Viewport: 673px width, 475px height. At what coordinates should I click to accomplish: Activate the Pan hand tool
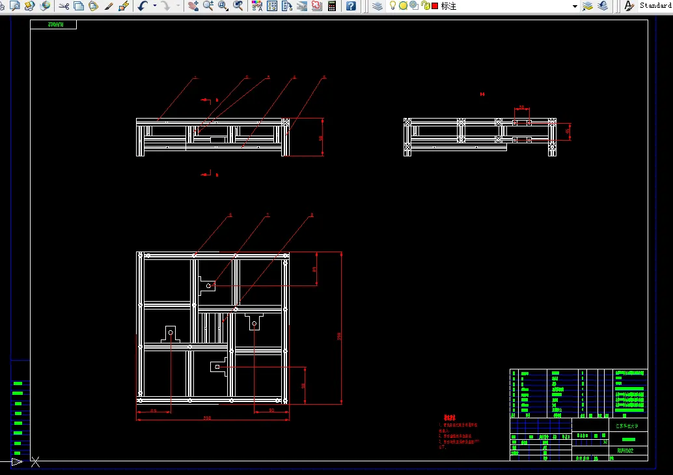coord(193,6)
